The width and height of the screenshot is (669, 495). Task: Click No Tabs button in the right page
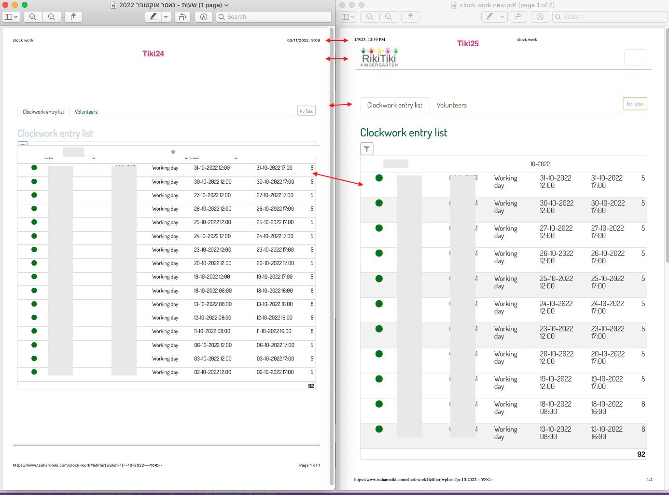coord(635,104)
